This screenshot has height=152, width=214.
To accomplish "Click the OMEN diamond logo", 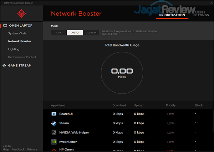I will tap(21, 13).
